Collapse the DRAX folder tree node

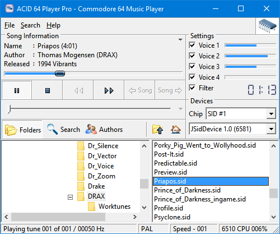(x=70, y=197)
